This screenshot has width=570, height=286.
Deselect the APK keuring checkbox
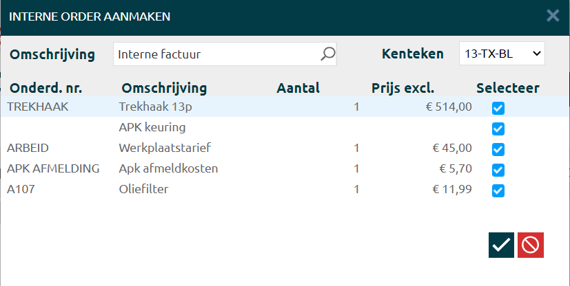(x=498, y=129)
